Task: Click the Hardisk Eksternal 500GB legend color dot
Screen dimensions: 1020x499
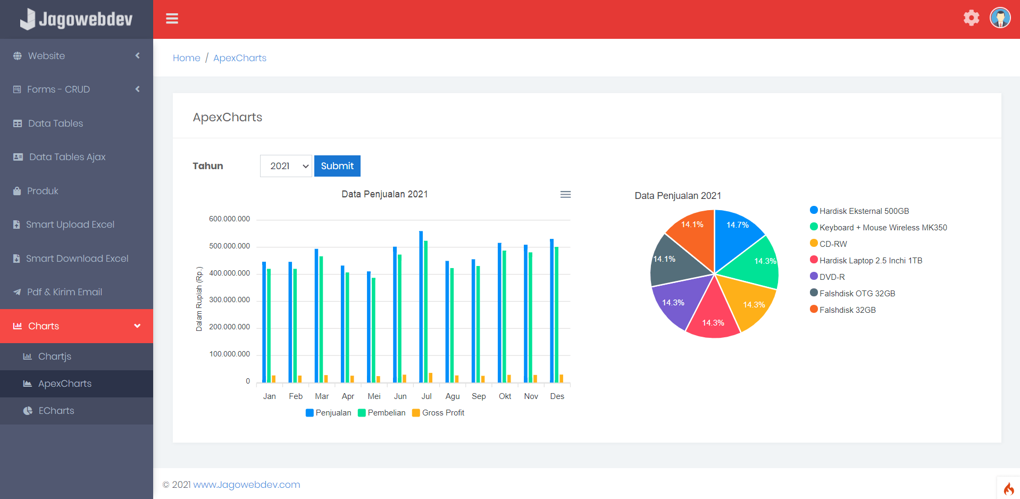Action: tap(813, 210)
